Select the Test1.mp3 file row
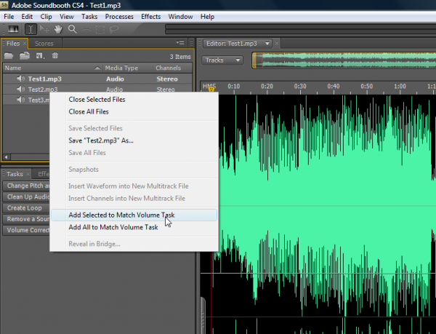The image size is (436, 334). tap(97, 79)
